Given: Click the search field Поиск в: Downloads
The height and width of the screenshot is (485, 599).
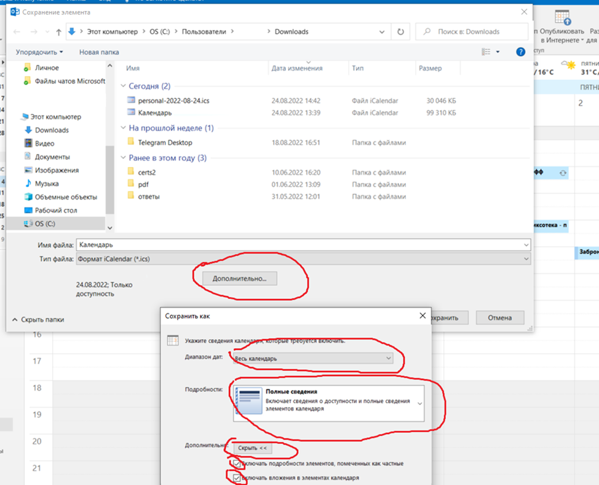Looking at the screenshot, I should [472, 32].
